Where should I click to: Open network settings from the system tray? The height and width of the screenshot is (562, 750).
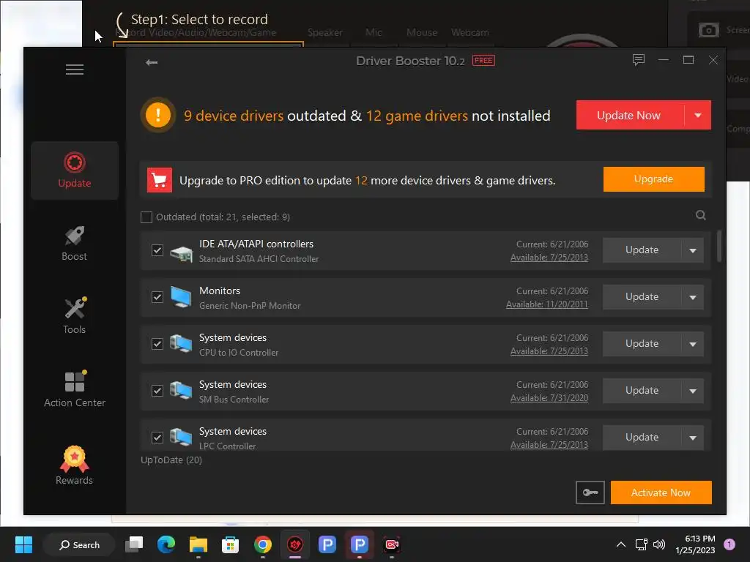coord(641,544)
